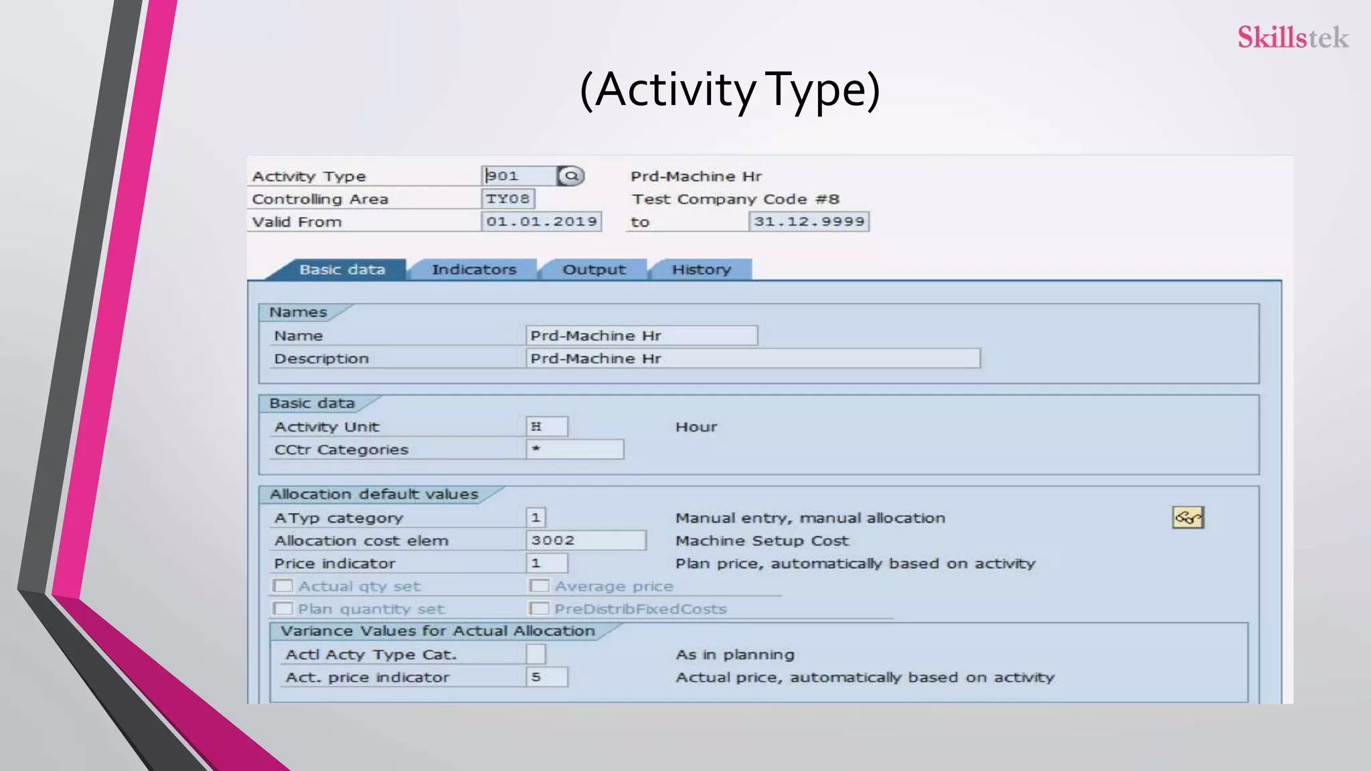Click the (Activity Type) slide title
Viewport: 1371px width, 771px height.
coord(730,90)
